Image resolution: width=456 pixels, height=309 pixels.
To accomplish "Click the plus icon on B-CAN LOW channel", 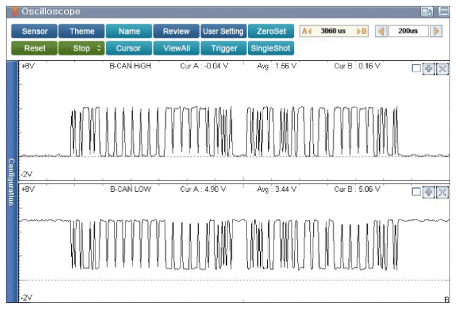I will 429,192.
